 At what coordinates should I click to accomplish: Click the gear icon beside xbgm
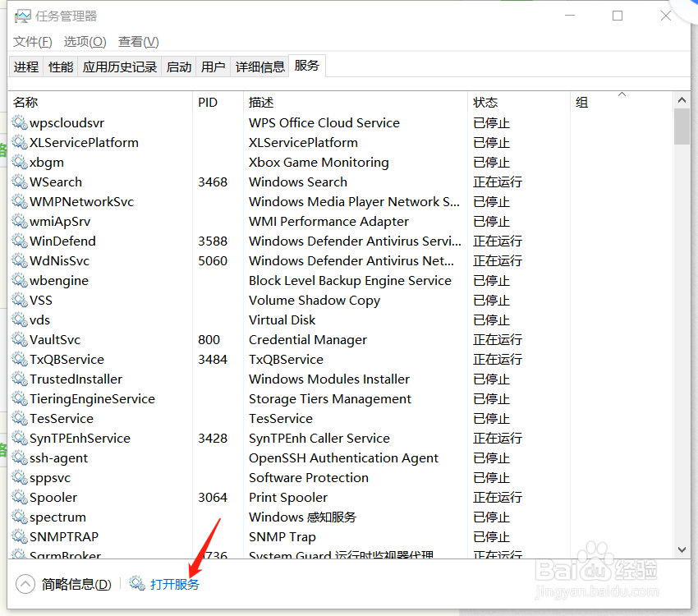(x=20, y=162)
